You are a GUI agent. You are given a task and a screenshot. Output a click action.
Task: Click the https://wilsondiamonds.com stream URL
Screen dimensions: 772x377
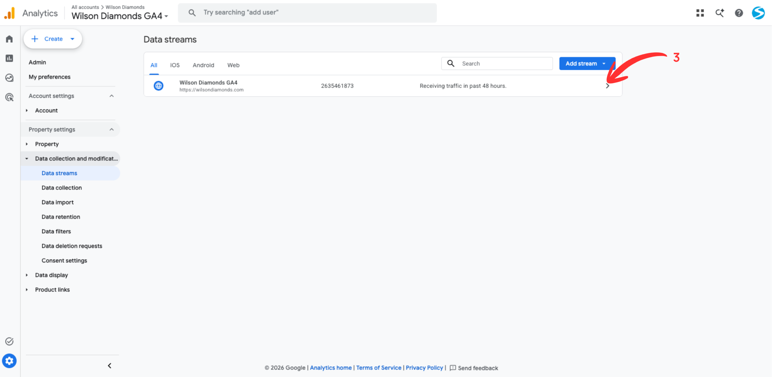pos(211,90)
